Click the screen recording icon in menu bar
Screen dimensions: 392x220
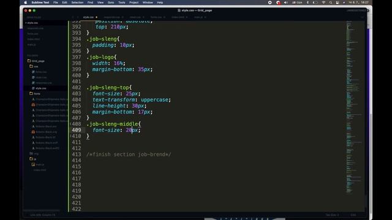pyautogui.click(x=269, y=2)
